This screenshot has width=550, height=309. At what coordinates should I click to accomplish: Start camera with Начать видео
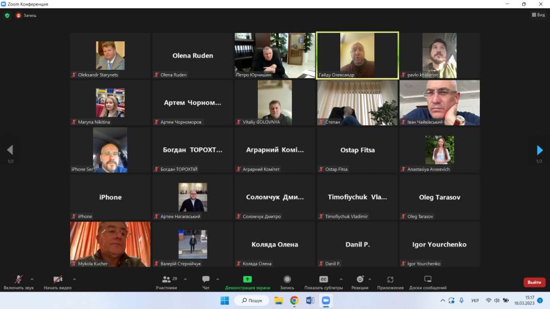58,280
